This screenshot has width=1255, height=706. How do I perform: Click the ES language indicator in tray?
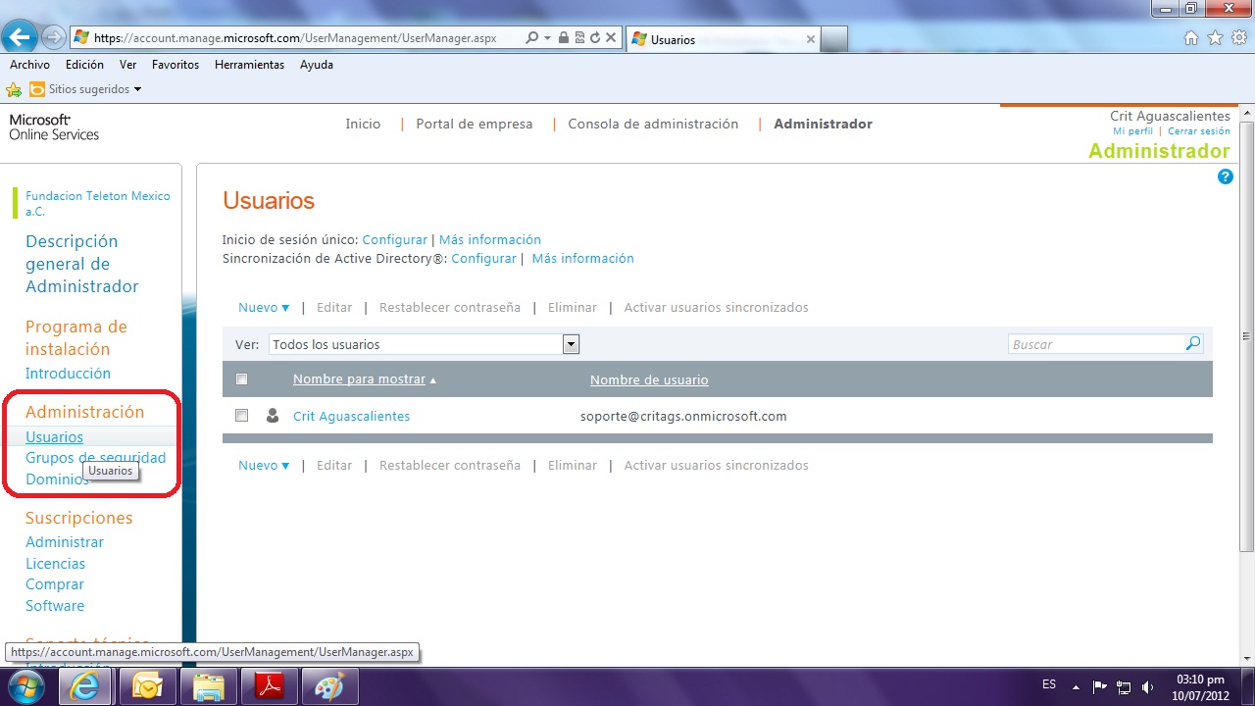tap(1049, 684)
